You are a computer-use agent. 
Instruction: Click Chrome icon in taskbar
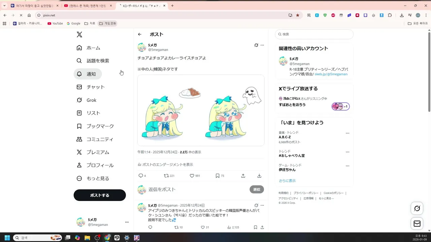point(107,238)
